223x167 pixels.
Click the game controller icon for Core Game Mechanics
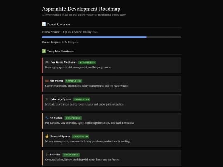click(47, 62)
